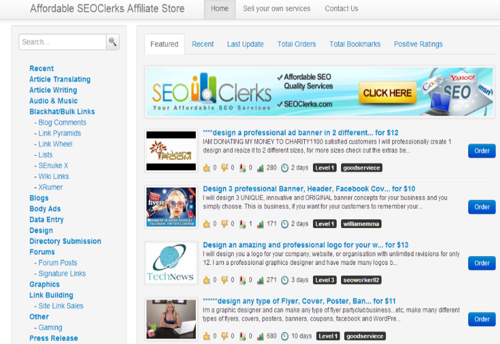The width and height of the screenshot is (500, 344).
Task: Click orders chart icon showing 680
Action: 261,336
